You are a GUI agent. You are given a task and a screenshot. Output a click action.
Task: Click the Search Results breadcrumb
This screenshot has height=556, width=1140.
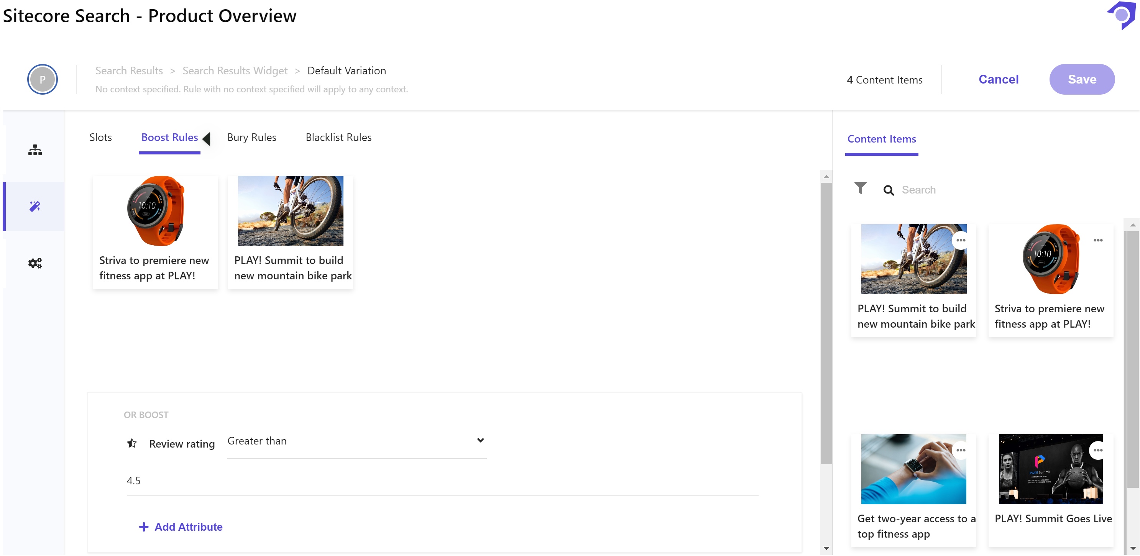click(x=129, y=71)
